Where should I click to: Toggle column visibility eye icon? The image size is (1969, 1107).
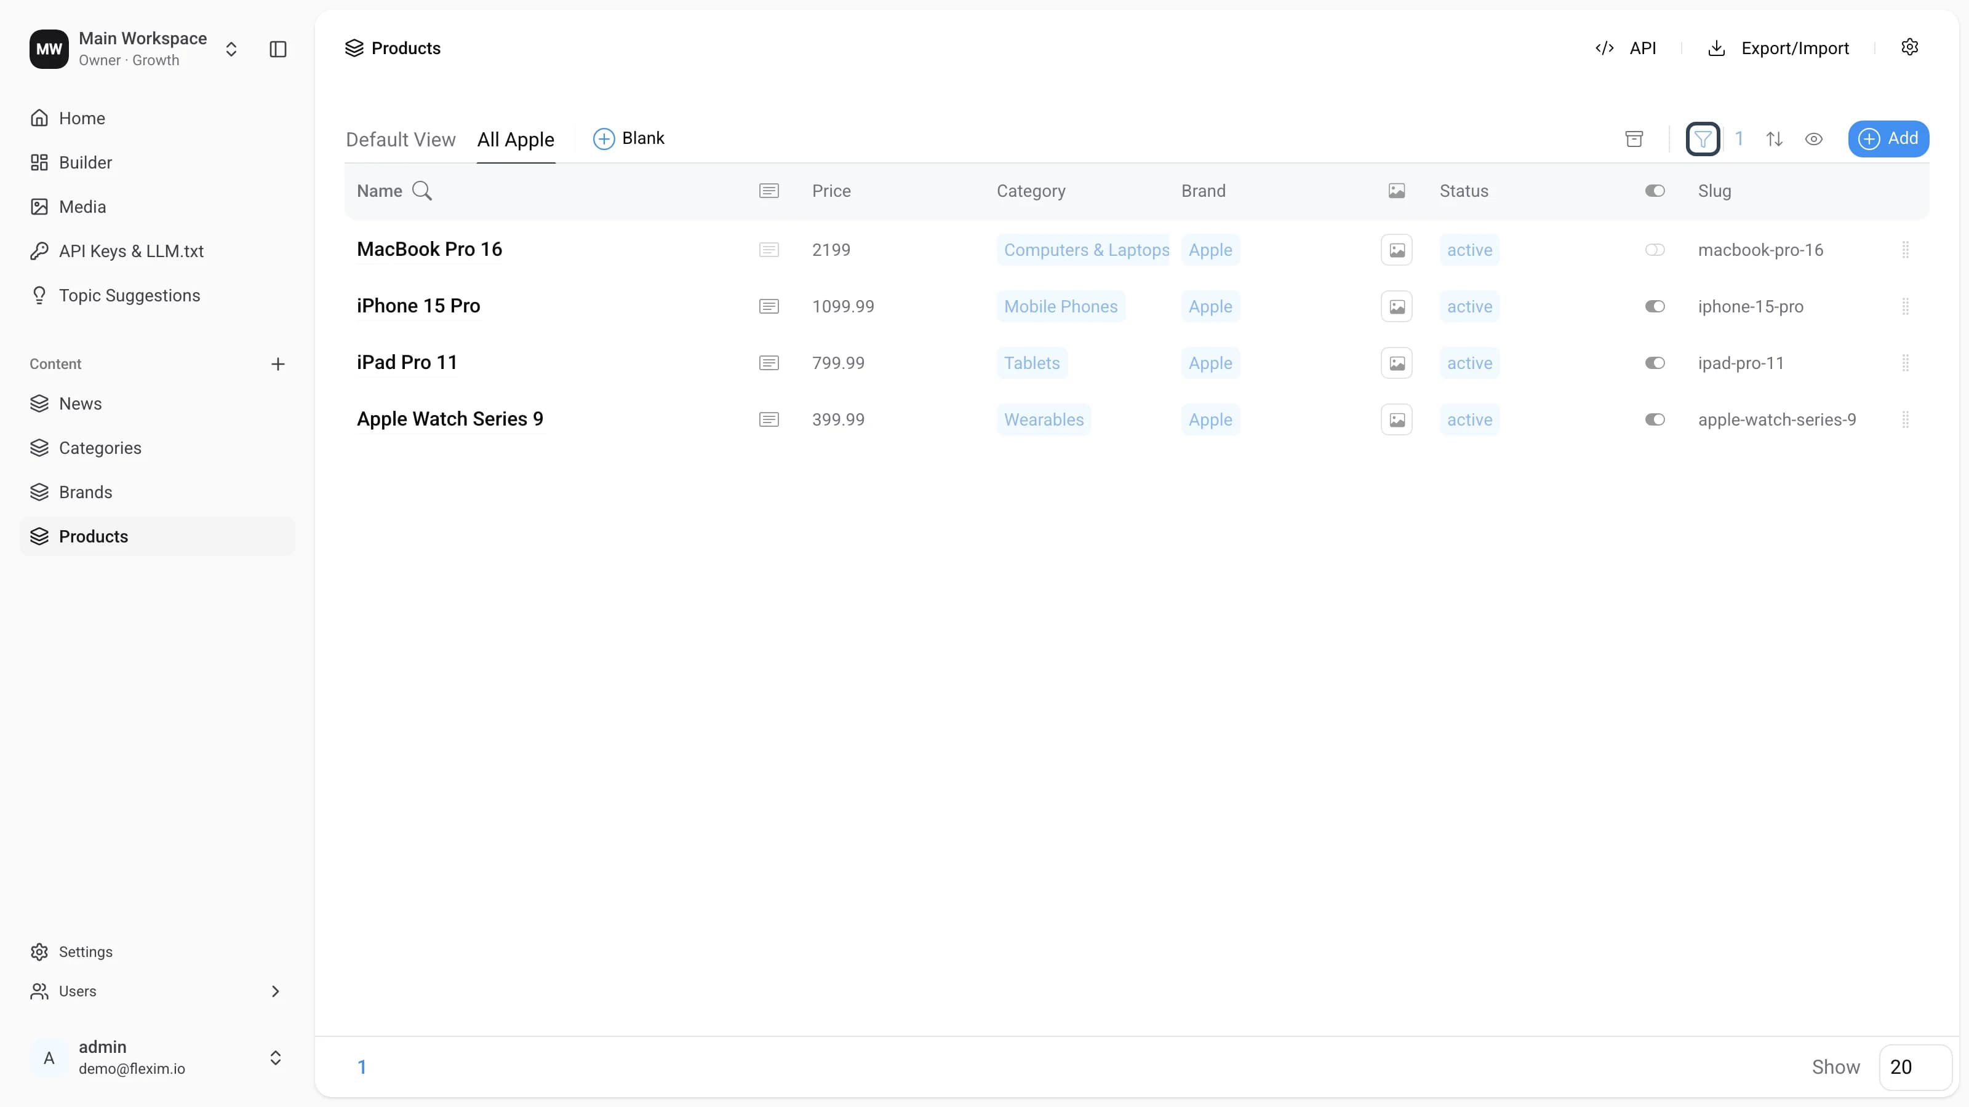(1814, 139)
